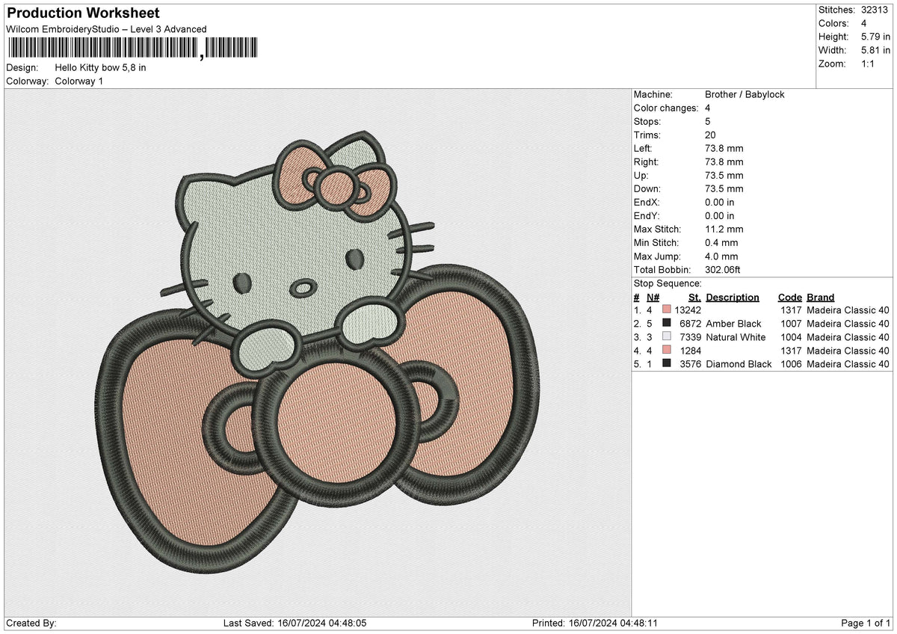897x634 pixels.
Task: Click the 'N#' column header
Action: pos(652,298)
